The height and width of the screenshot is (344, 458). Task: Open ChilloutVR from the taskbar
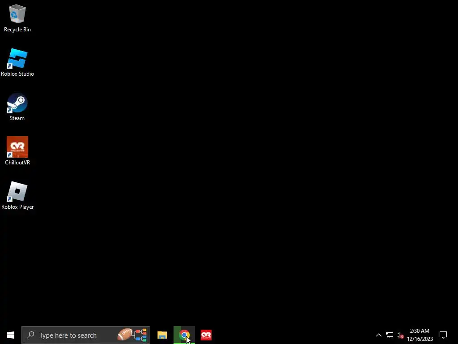[x=206, y=335]
